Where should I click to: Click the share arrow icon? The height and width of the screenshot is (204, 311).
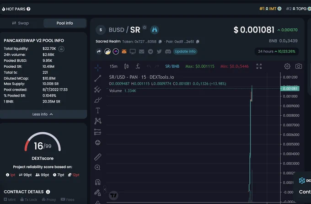pos(99,52)
